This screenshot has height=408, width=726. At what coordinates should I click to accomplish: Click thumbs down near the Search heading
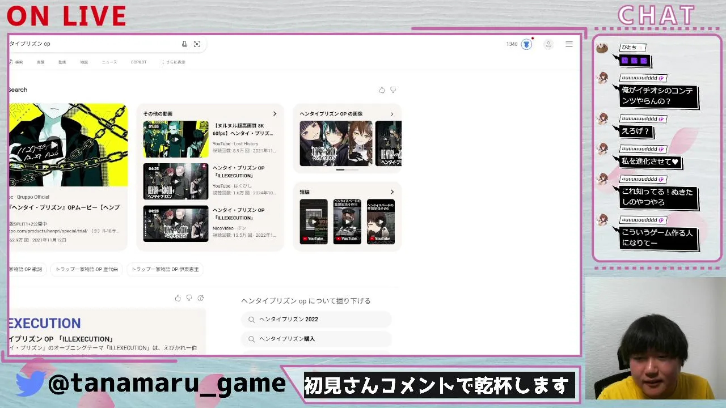(393, 90)
